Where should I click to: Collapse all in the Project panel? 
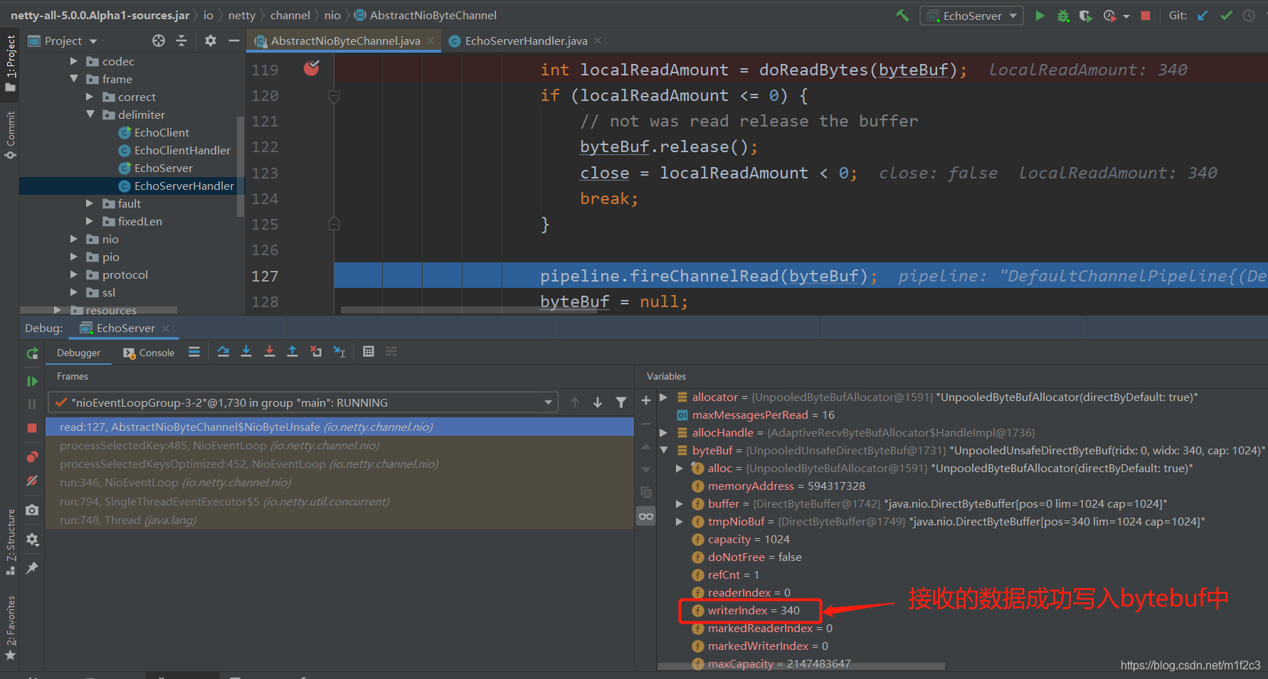(181, 41)
